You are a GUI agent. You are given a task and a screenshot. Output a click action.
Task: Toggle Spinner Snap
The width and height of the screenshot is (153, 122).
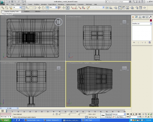[84, 8]
